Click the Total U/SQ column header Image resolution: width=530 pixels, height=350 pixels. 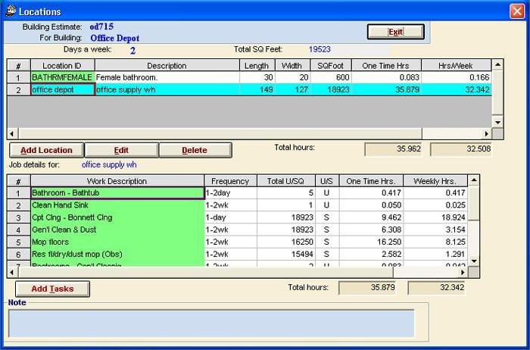tap(286, 181)
